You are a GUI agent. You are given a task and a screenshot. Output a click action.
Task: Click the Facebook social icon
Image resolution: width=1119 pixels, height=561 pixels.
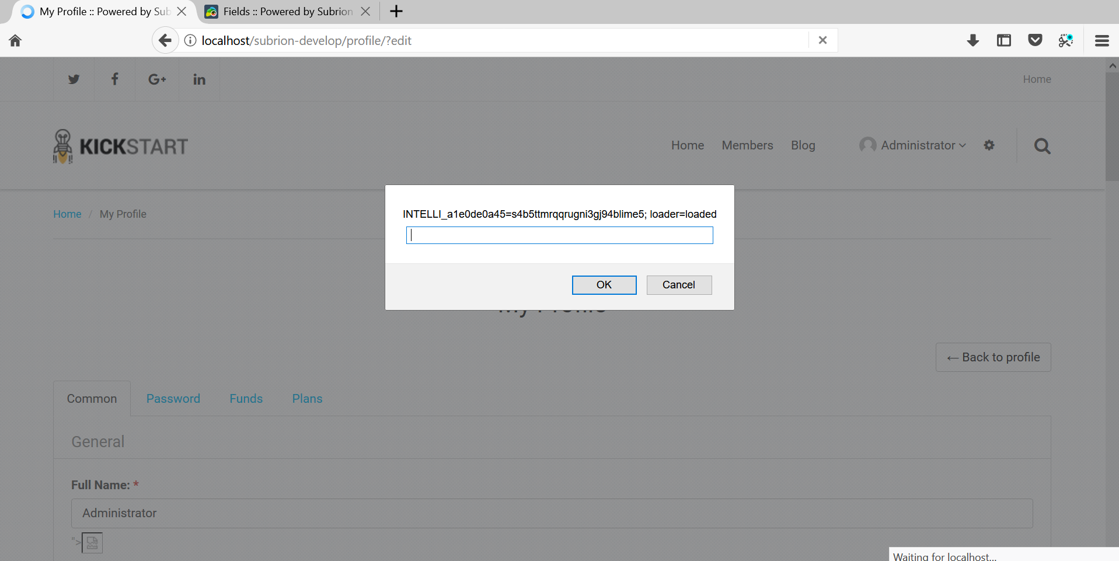coord(114,79)
